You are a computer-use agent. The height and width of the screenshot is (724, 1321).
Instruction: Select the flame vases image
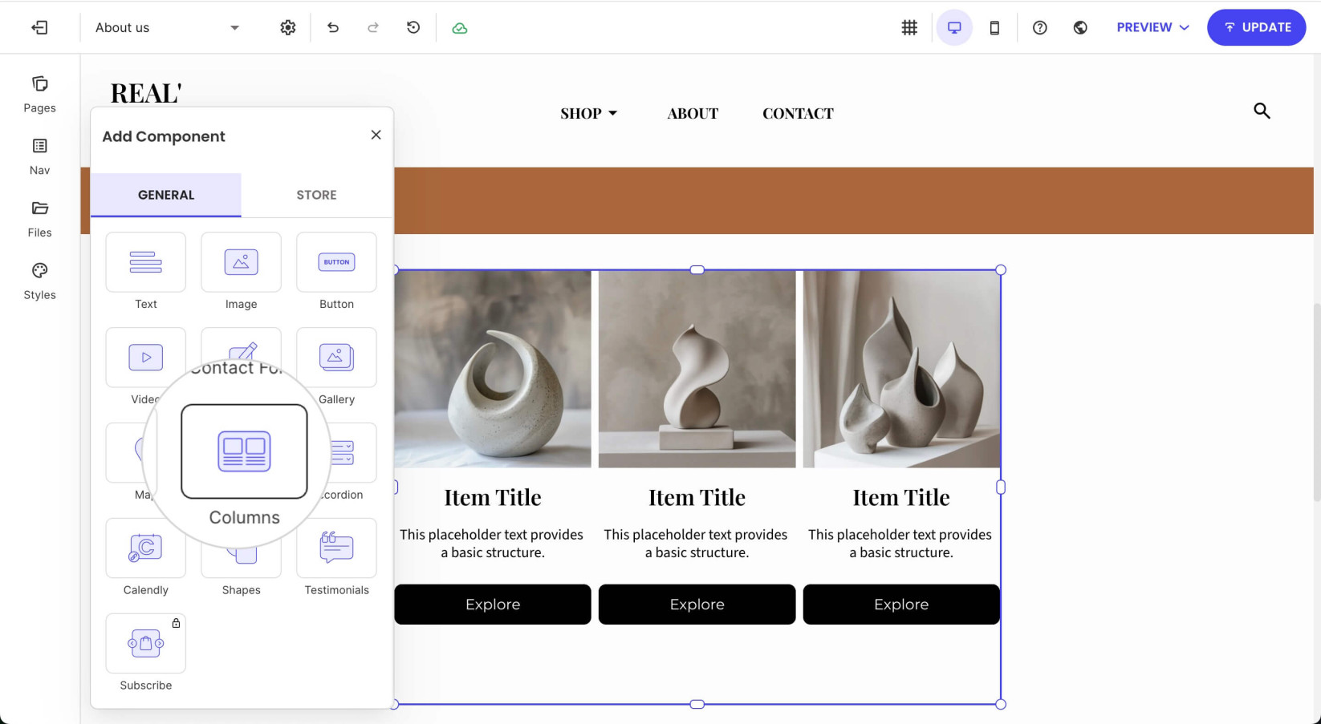click(x=901, y=369)
